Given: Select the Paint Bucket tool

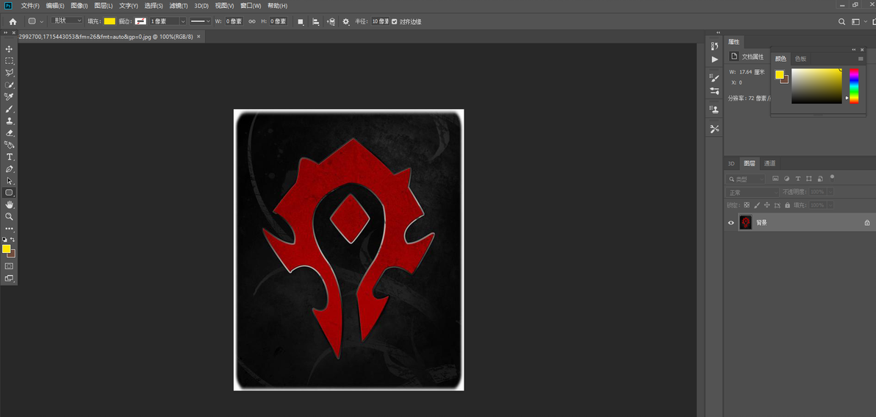Looking at the screenshot, I should click(x=9, y=145).
